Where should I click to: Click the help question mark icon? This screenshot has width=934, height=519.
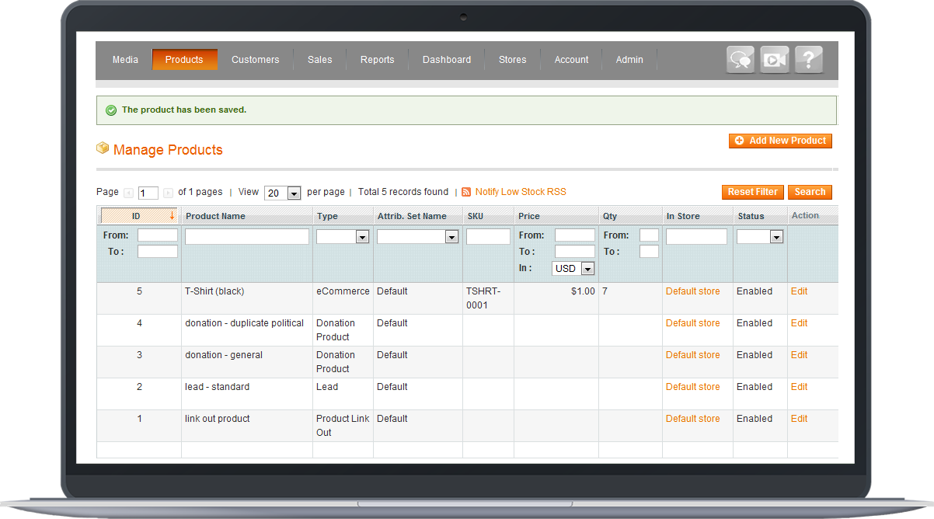coord(808,59)
